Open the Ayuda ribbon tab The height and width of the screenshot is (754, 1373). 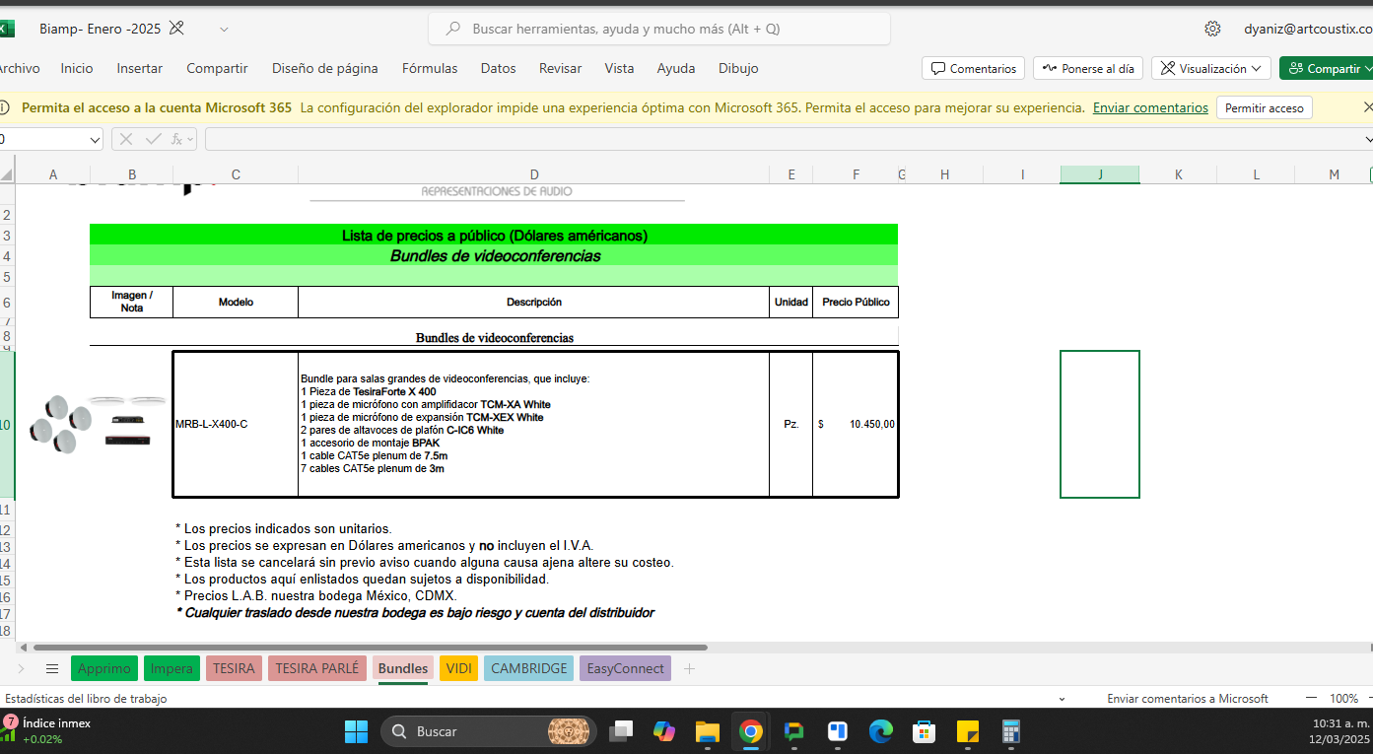(676, 68)
